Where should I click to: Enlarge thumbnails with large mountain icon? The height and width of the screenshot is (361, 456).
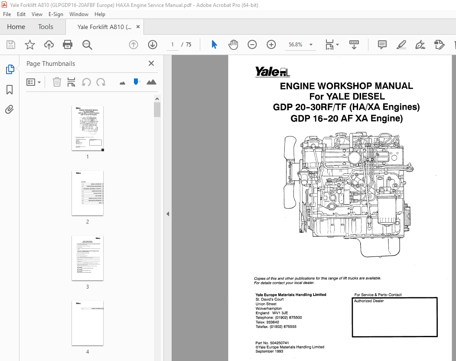151,82
